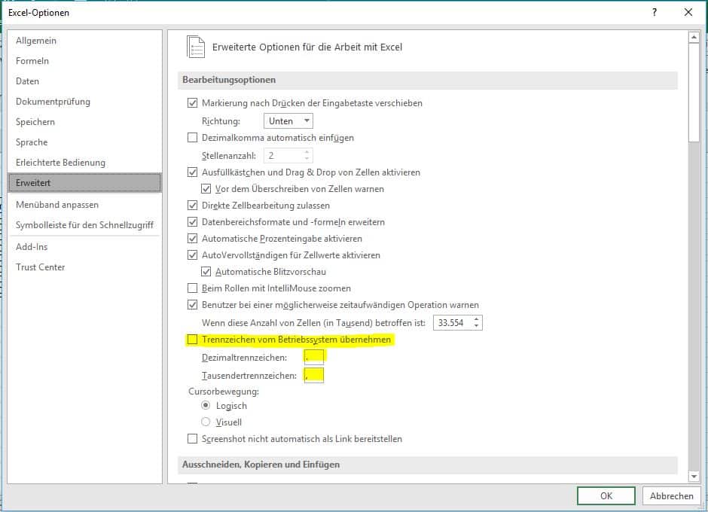Enable Beim Rollen mit IntelliMouse zoomen

pyautogui.click(x=192, y=288)
